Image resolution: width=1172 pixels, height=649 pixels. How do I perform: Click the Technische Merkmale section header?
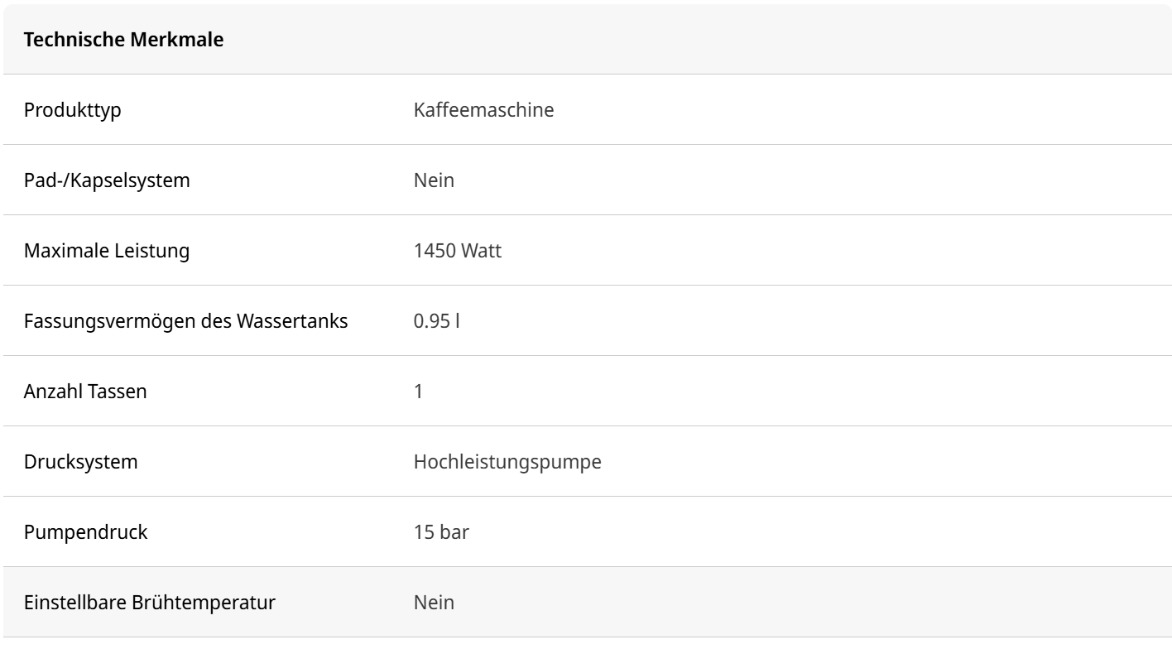124,40
